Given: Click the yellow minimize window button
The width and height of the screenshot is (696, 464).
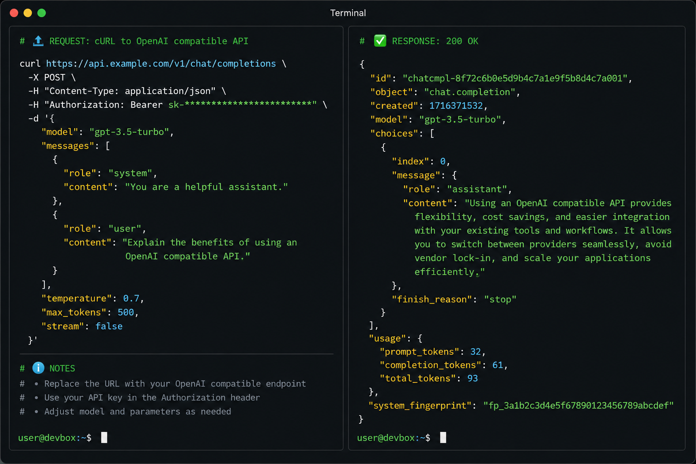Looking at the screenshot, I should pos(28,13).
